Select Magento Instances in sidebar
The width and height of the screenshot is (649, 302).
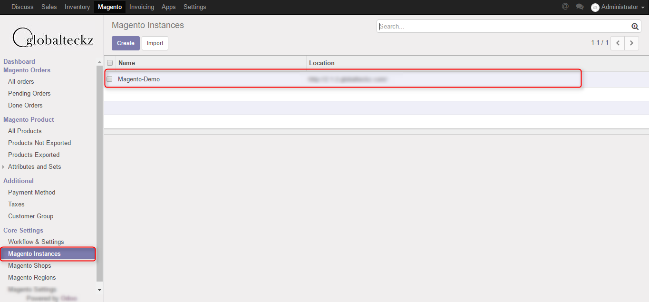point(48,254)
